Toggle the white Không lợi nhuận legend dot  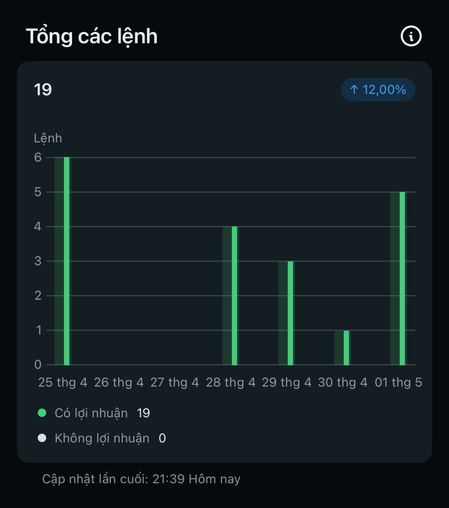tap(42, 438)
